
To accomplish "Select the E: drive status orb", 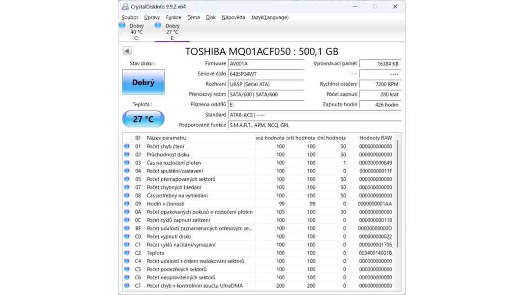I will [x=158, y=25].
